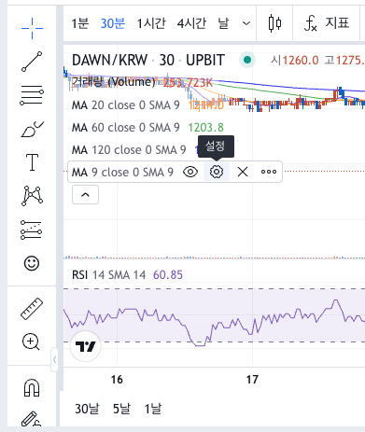Screen dimensions: 365x432
Task: Collapse the left drawing toolbar handle
Action: point(54,360)
